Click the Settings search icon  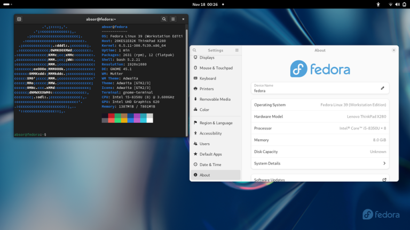tap(195, 50)
